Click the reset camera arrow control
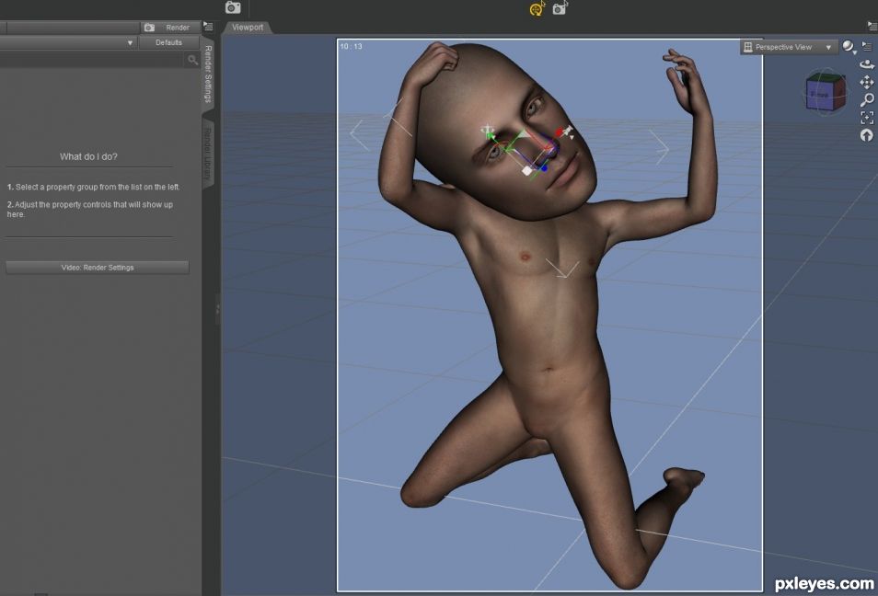The height and width of the screenshot is (596, 878). (x=867, y=135)
